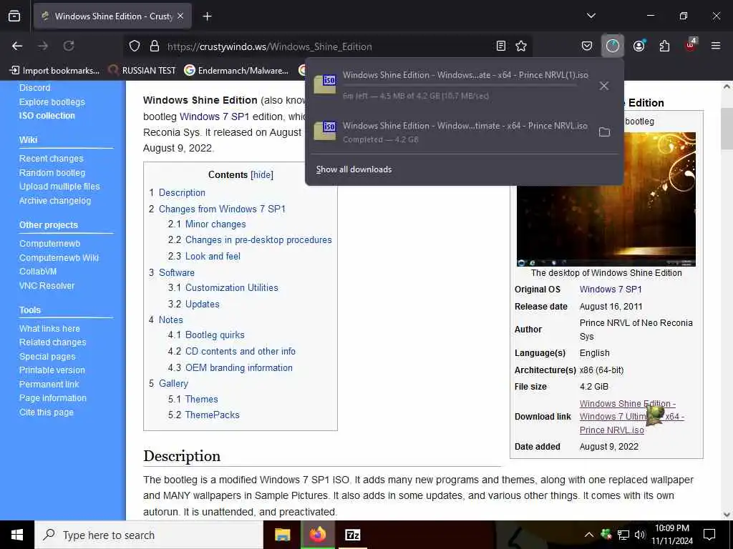Open 7-Zip from the taskbar
The image size is (733, 549).
352,535
